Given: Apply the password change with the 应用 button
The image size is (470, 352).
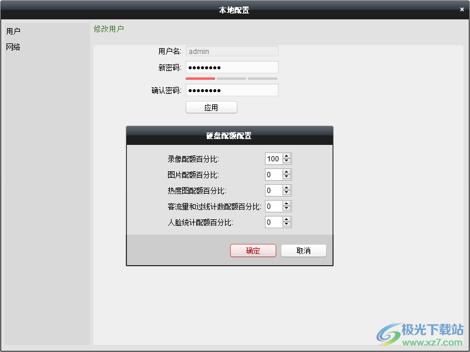Looking at the screenshot, I should tap(211, 107).
